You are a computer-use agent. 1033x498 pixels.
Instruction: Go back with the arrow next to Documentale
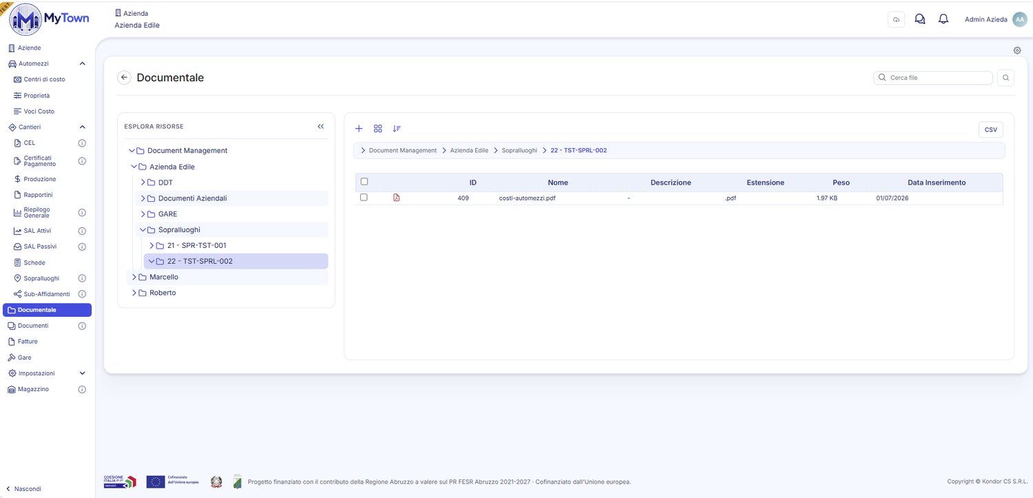pos(125,78)
